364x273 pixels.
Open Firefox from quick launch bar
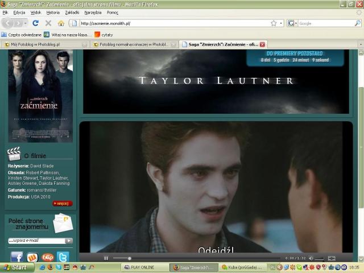pos(51,267)
